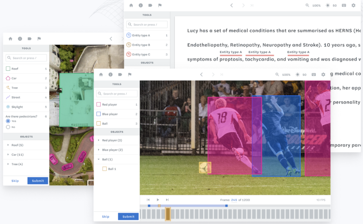Choose the Skylight tool in the aerial window
Screen dimensions: 363x224
(17, 107)
